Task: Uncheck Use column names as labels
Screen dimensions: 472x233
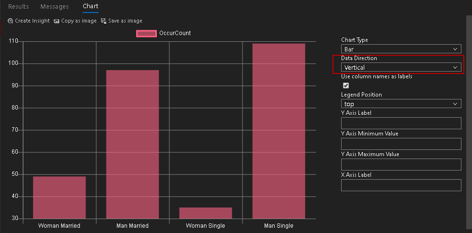Action: (x=346, y=86)
